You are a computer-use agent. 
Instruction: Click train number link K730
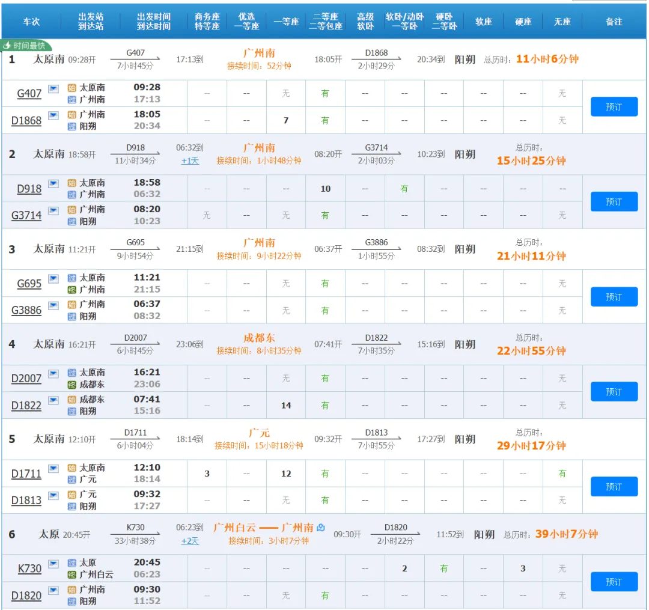(29, 569)
